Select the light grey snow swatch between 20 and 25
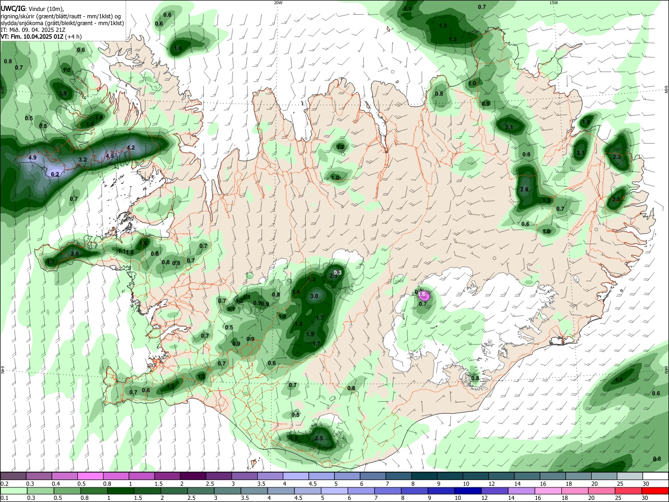 (x=604, y=476)
